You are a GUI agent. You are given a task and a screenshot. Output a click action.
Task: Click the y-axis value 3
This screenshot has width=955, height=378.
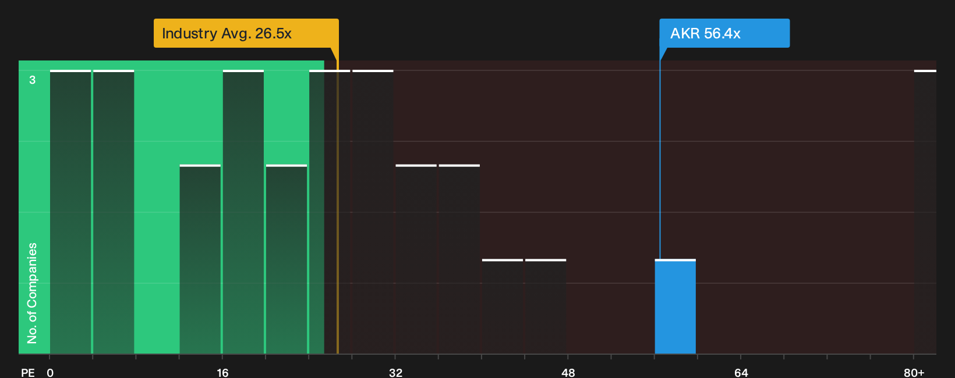(33, 80)
